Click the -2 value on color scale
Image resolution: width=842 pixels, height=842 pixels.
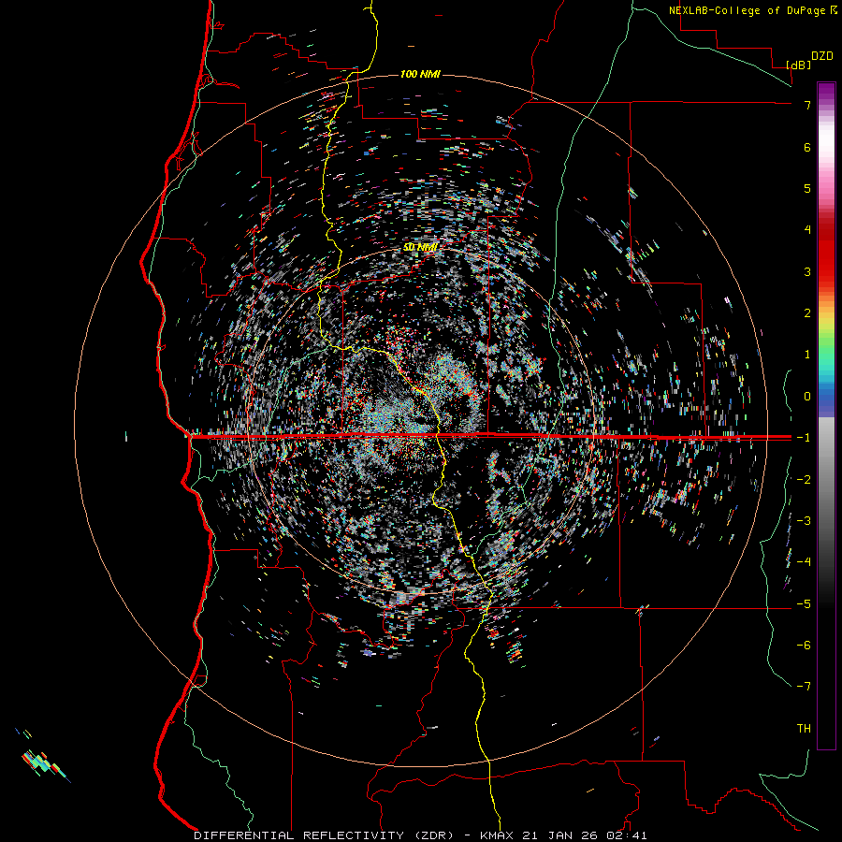pyautogui.click(x=804, y=480)
